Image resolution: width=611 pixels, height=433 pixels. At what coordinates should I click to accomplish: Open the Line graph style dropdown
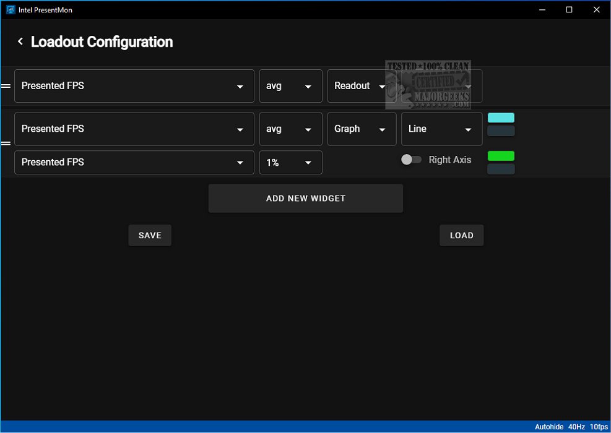[441, 129]
